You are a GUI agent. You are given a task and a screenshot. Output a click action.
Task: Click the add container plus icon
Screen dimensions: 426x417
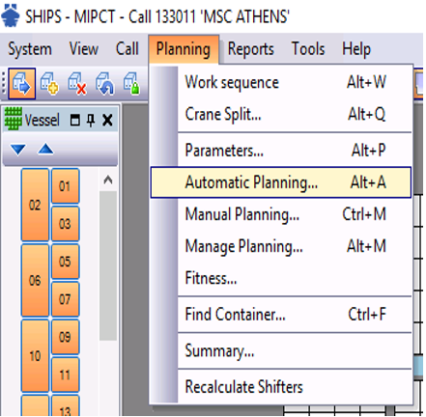coord(49,84)
